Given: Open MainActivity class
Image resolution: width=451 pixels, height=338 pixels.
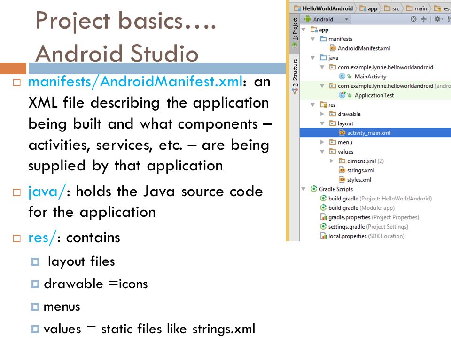Looking at the screenshot, I should (x=370, y=77).
